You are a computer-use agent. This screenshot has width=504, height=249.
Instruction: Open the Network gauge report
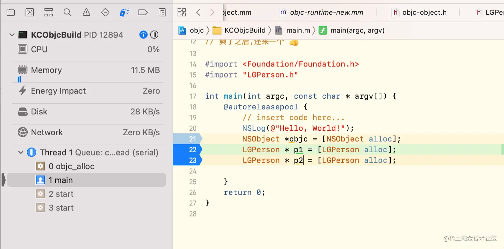pos(89,132)
